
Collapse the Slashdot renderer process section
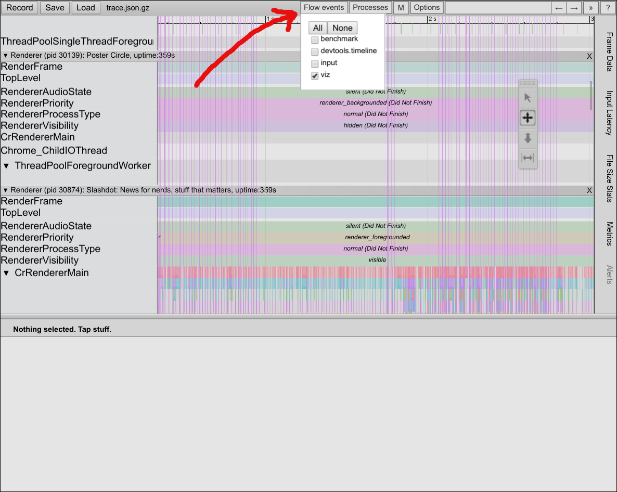pyautogui.click(x=6, y=190)
